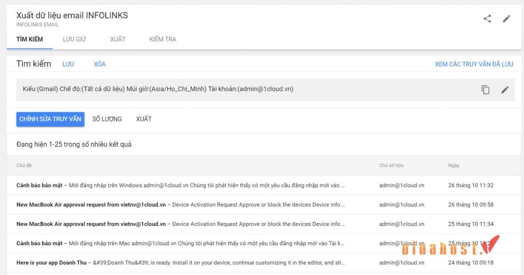Click the Ngày column header

454,165
